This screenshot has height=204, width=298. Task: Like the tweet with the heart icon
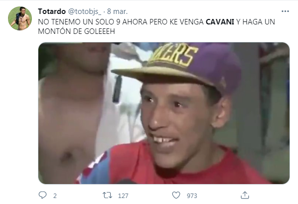point(176,195)
